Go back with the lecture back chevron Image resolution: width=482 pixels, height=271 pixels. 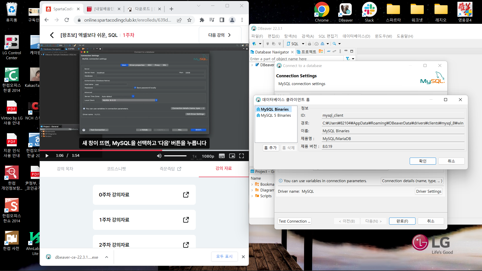pyautogui.click(x=52, y=35)
